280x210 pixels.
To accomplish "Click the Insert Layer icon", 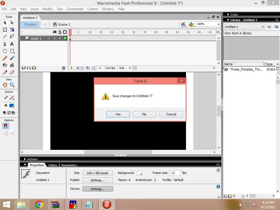I will 24,68.
